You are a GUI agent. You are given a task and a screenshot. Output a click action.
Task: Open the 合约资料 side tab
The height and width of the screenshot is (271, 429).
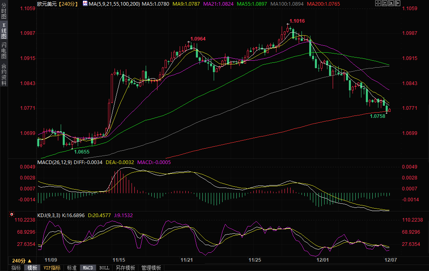pyautogui.click(x=4, y=74)
